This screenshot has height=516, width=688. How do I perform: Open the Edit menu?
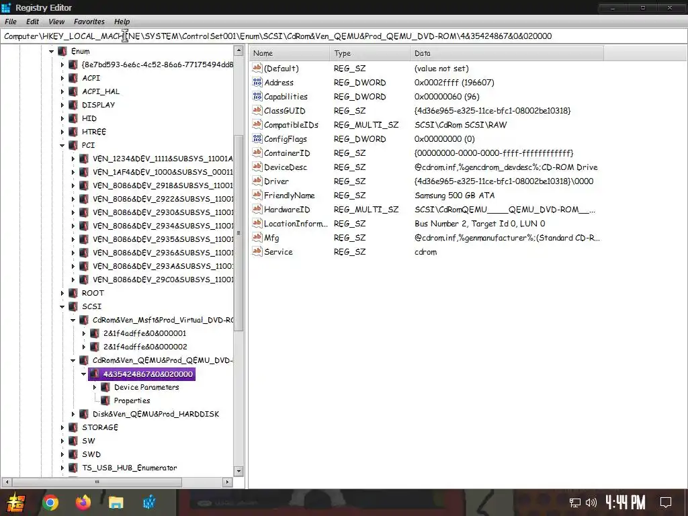click(x=32, y=21)
